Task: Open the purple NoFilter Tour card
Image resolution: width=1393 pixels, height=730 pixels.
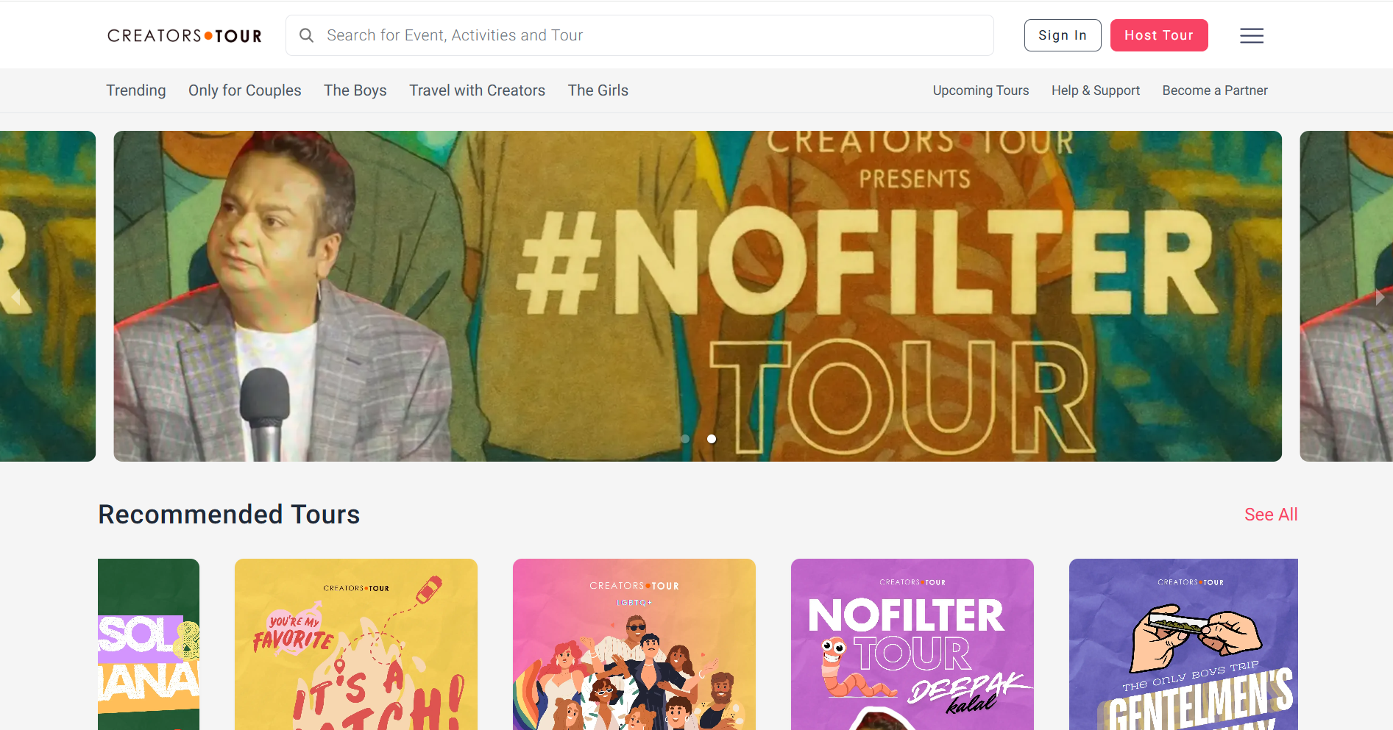Action: click(x=912, y=644)
